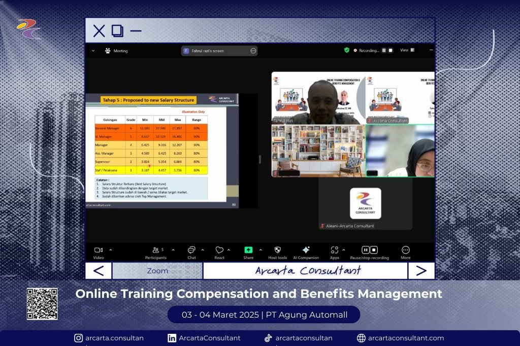The height and width of the screenshot is (346, 520).
Task: Pause recording from the top bar indicator
Action: point(384,51)
